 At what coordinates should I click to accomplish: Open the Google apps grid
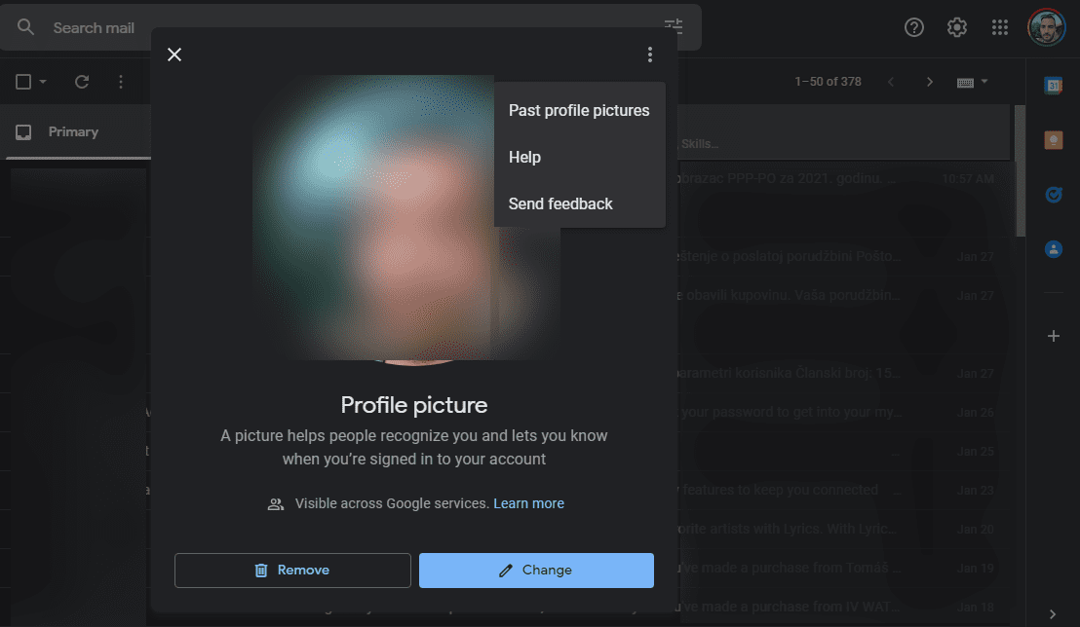pyautogui.click(x=999, y=27)
